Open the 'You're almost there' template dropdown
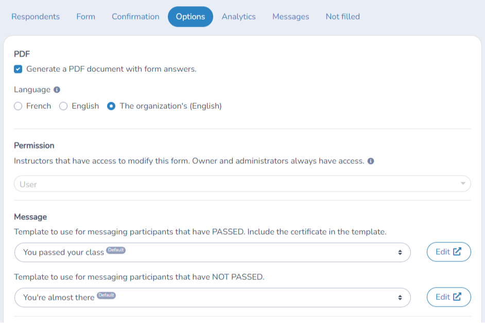The image size is (485, 323). [x=213, y=298]
